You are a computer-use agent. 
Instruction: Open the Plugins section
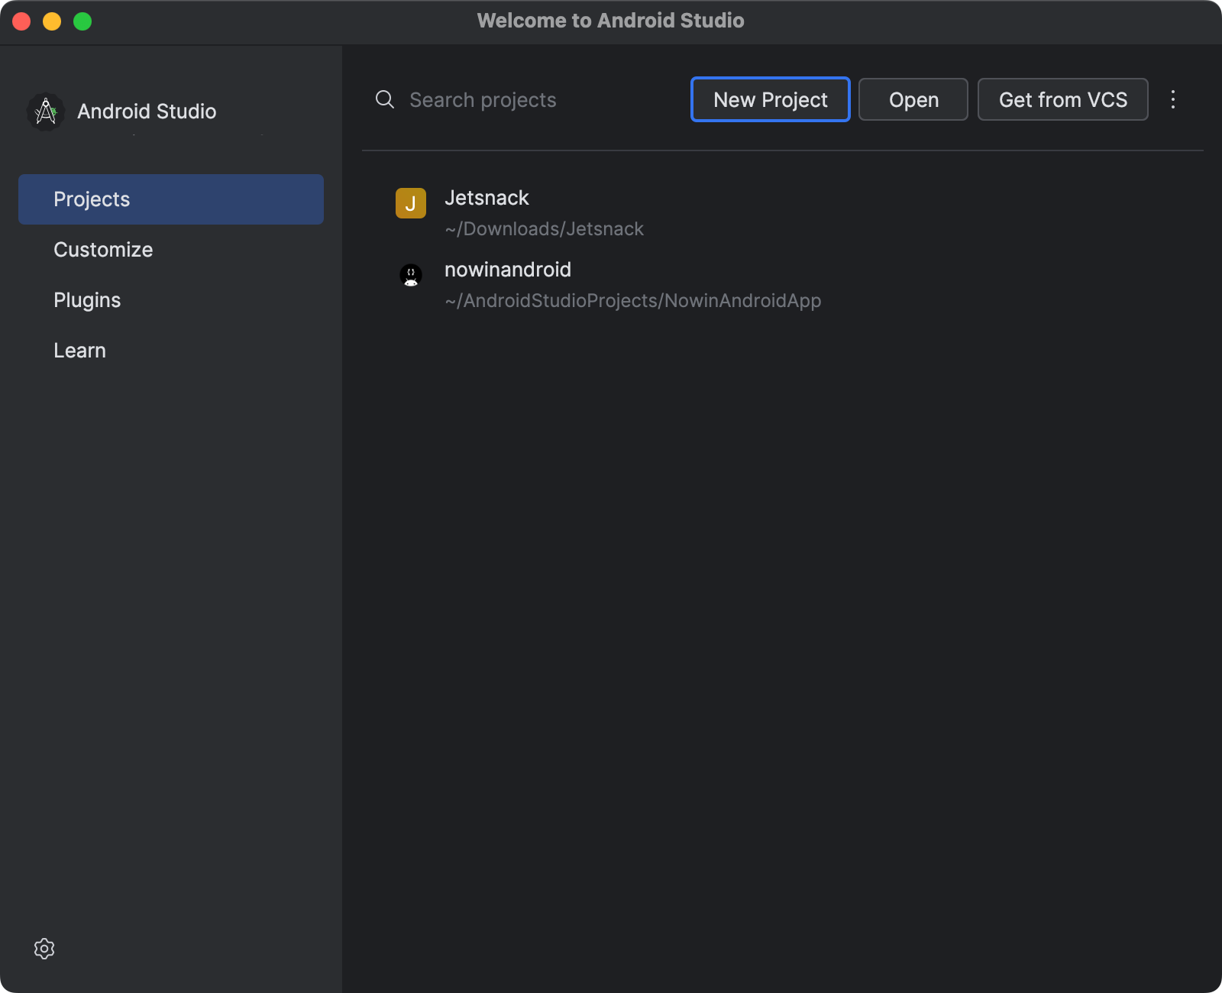87,299
